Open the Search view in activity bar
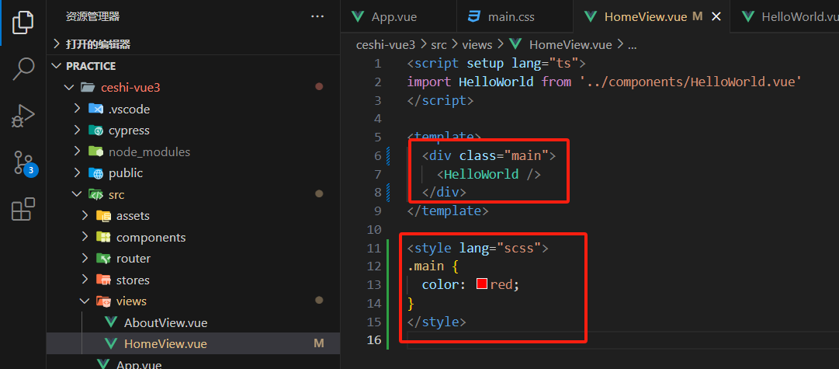 (23, 68)
